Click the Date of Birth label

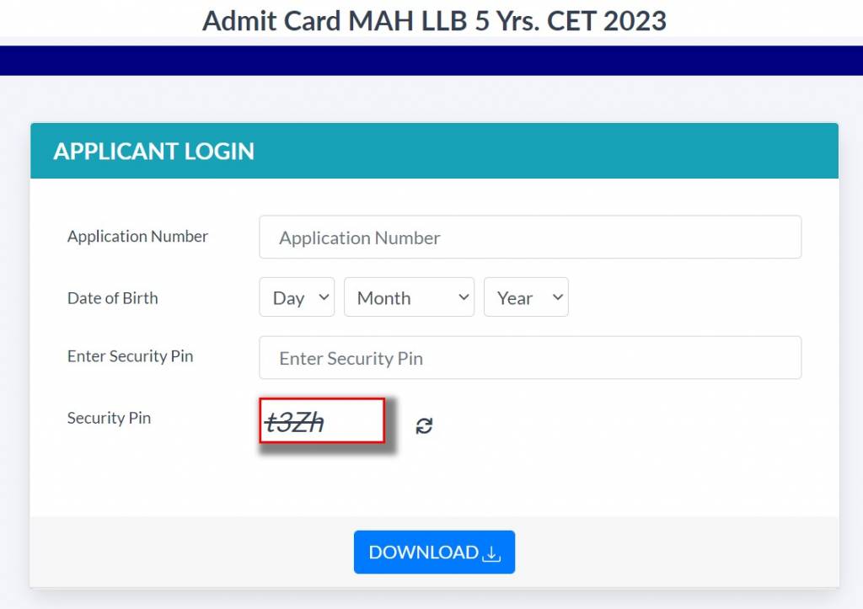click(x=112, y=298)
